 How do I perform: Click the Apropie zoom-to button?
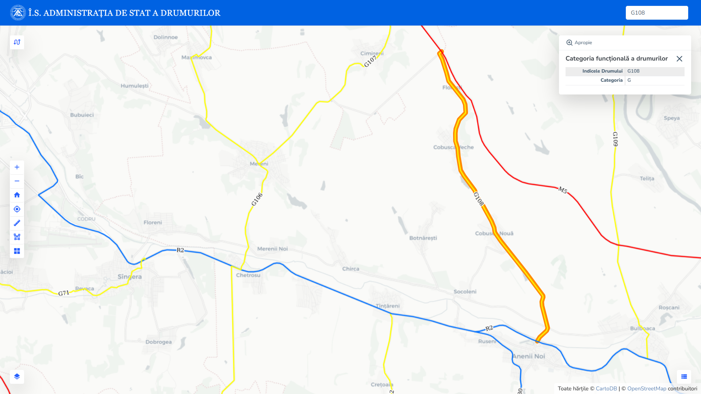pos(579,43)
